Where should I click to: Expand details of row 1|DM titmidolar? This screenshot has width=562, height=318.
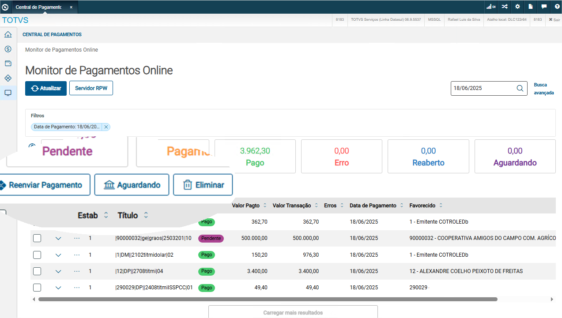(58, 255)
